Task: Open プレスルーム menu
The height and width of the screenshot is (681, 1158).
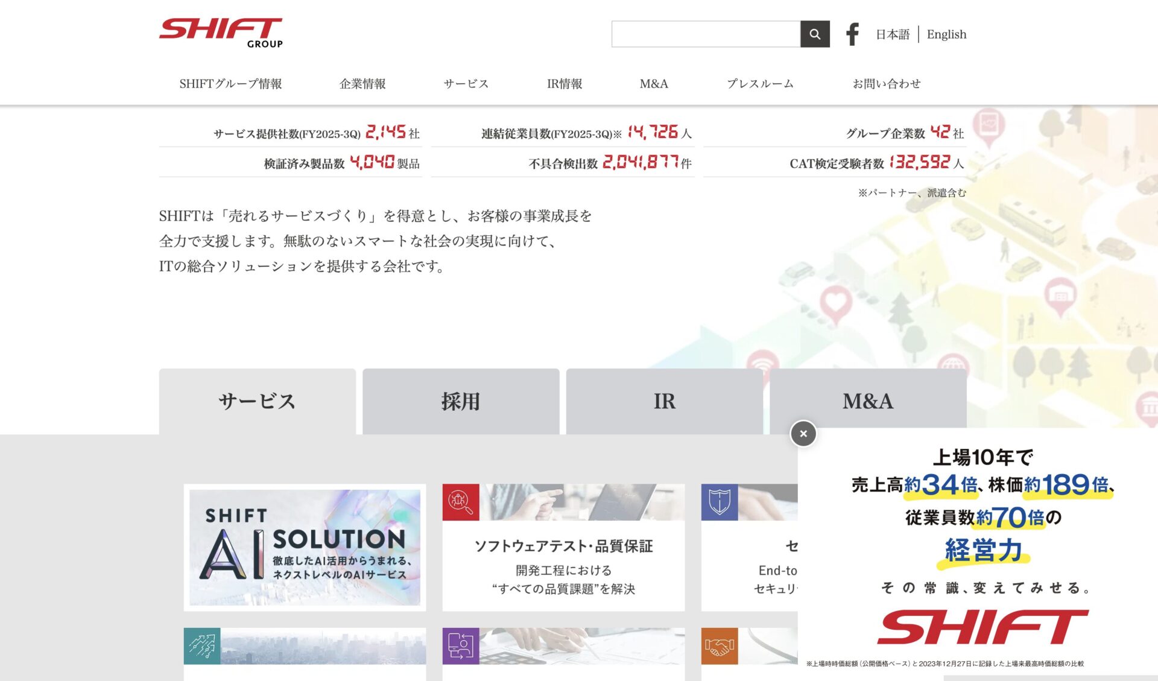Action: point(760,84)
